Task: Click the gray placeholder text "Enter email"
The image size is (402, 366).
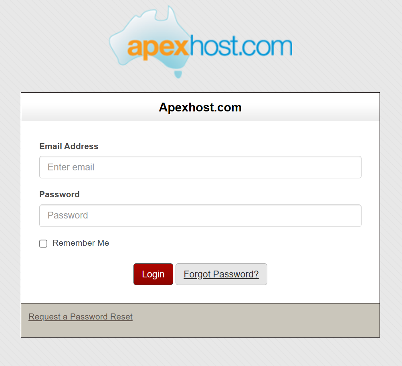Action: (x=71, y=167)
